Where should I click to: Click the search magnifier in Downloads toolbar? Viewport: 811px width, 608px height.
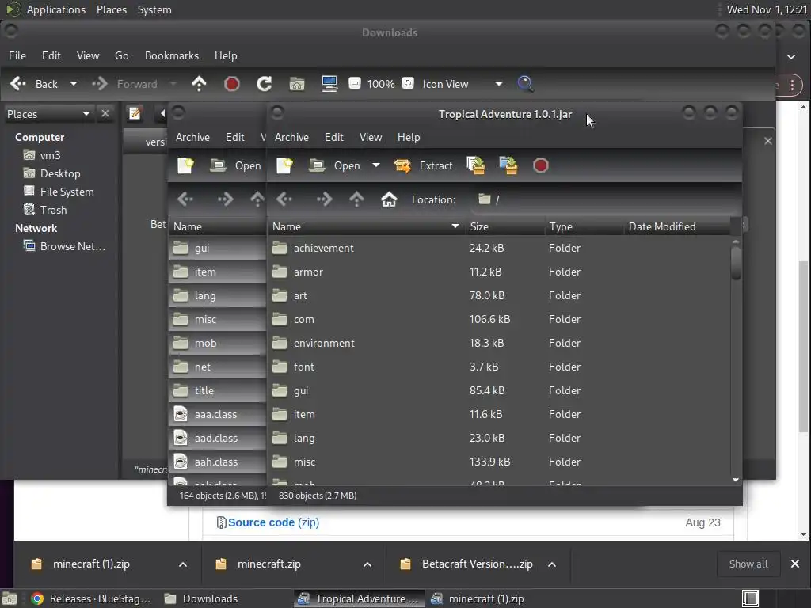pyautogui.click(x=525, y=84)
